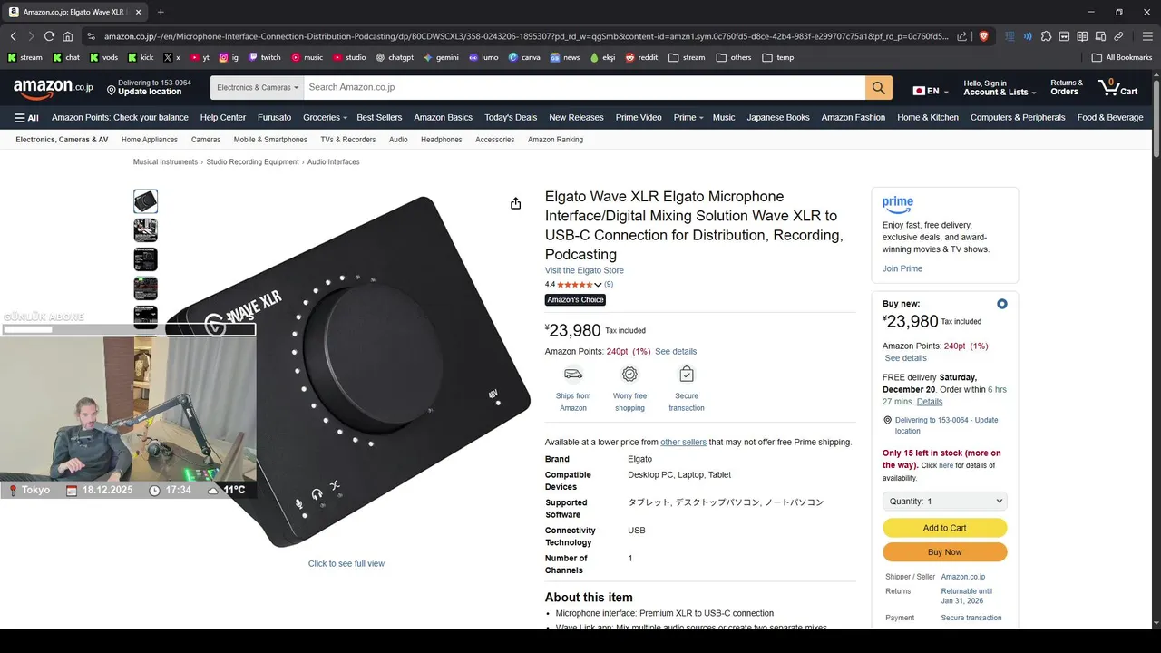Select the first product thumbnail image
The height and width of the screenshot is (653, 1161).
click(145, 201)
